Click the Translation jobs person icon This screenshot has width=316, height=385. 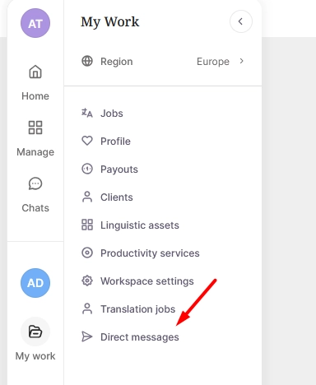coord(87,308)
